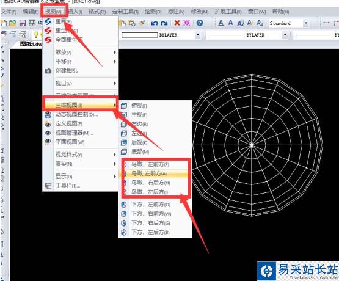Open the 编辑(E) menu
This screenshot has height=281, width=339.
tap(31, 12)
